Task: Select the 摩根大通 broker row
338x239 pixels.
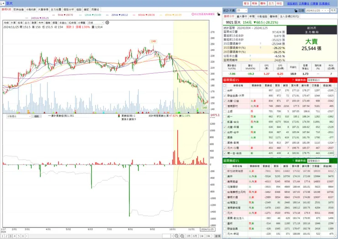Action: click(x=279, y=197)
